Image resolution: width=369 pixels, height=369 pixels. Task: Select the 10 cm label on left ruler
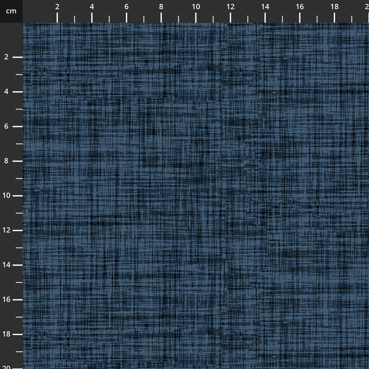6,196
